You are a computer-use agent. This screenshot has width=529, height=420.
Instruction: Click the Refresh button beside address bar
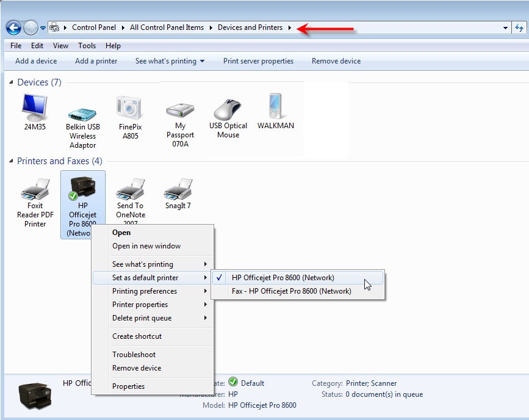coord(519,27)
